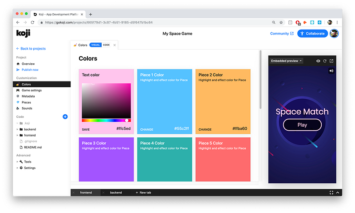Close the backend terminal tab
355x213 pixels.
tap(103, 193)
